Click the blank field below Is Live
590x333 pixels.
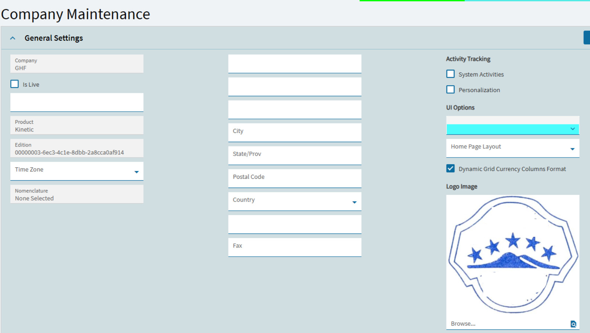click(77, 102)
